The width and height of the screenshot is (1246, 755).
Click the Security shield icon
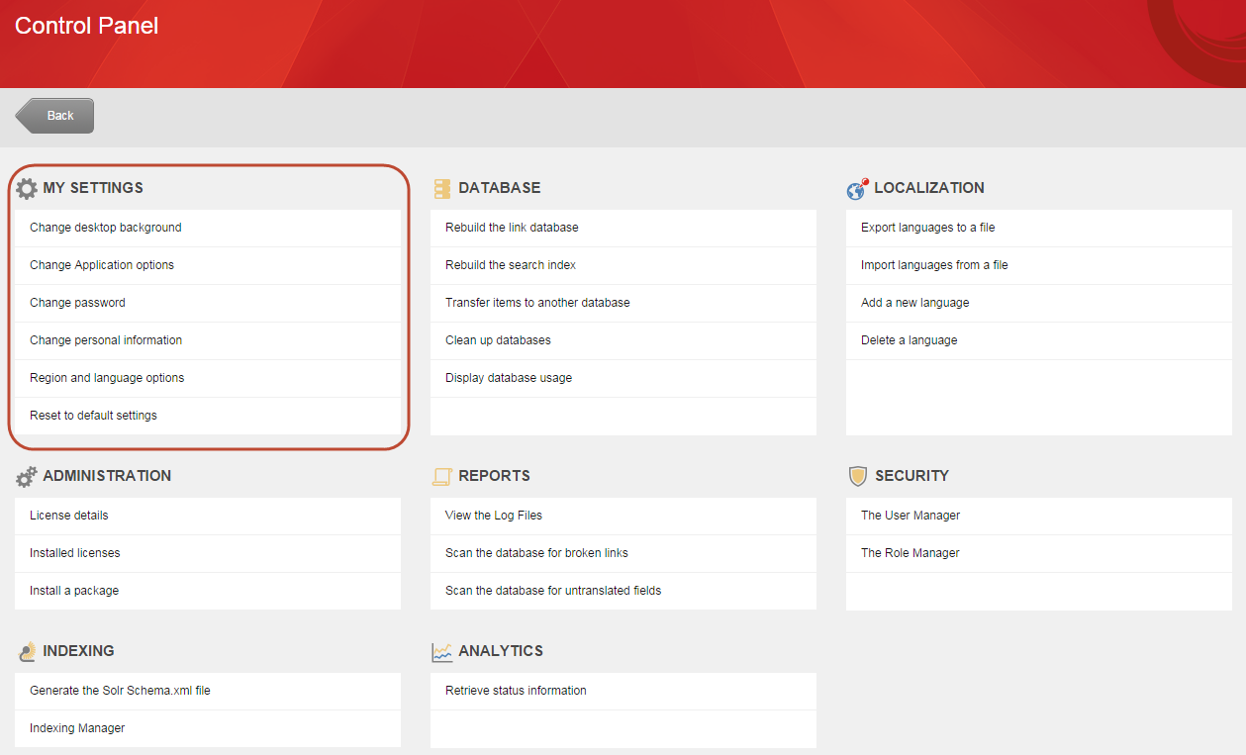(858, 476)
